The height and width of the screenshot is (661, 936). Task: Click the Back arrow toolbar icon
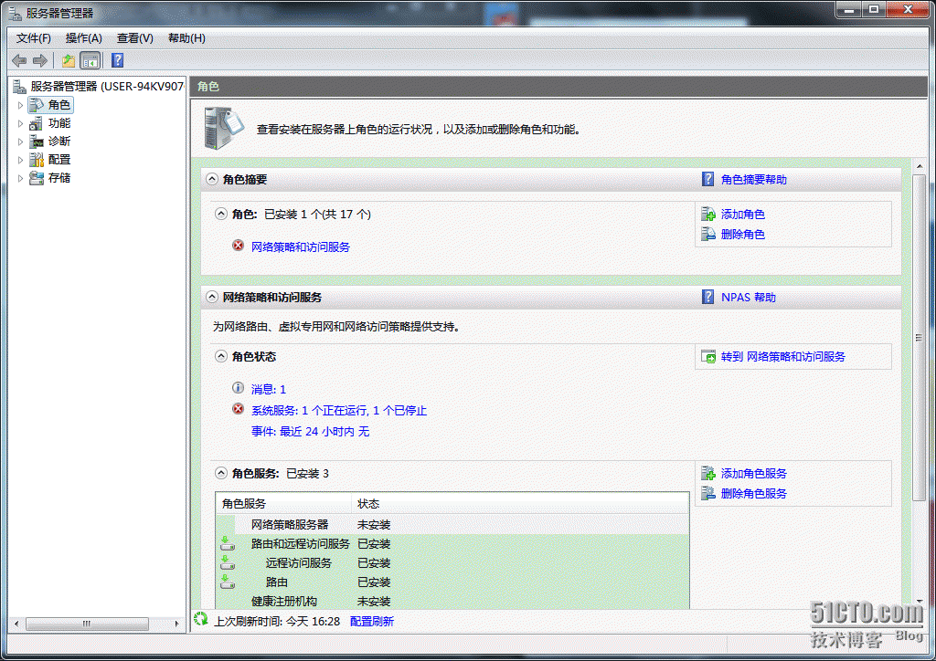(x=18, y=60)
